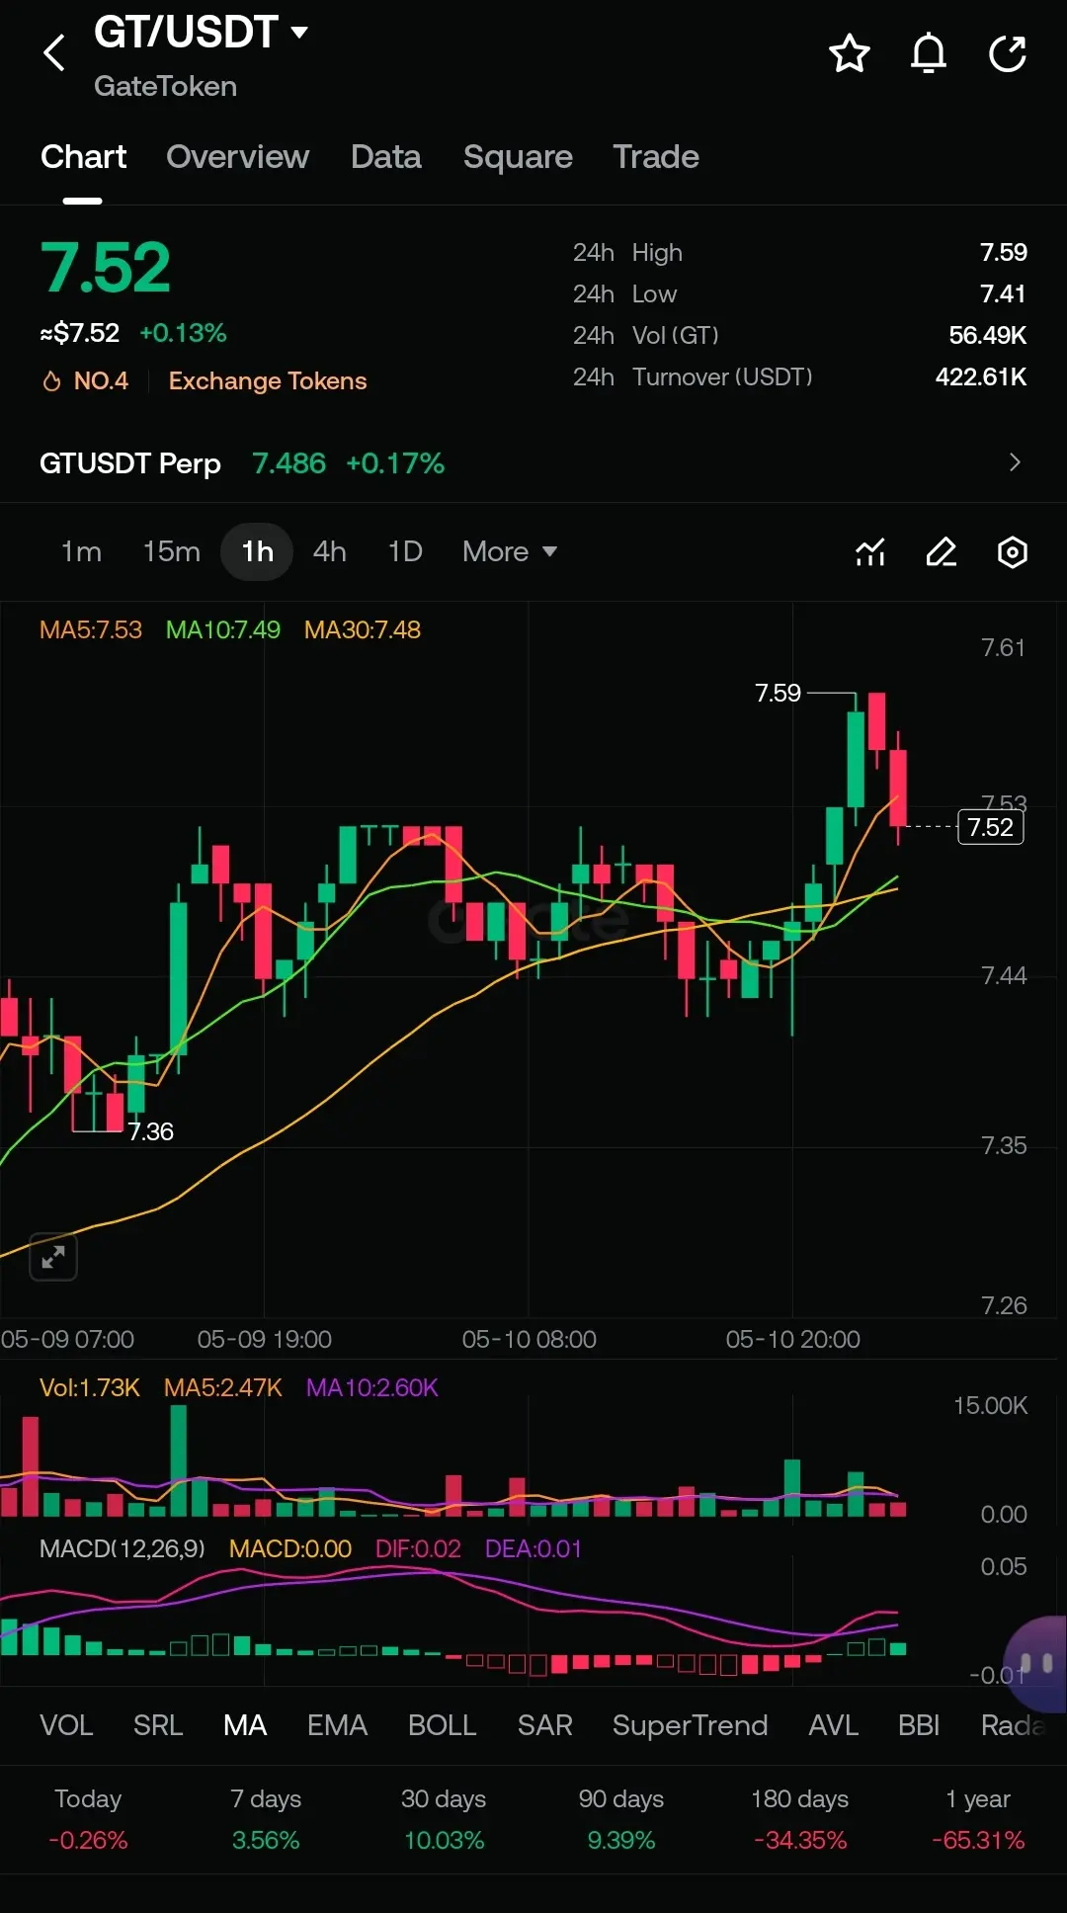Tap the purple floating assistant bubble
Screen dimensions: 1067x1913
[x=1035, y=1664]
